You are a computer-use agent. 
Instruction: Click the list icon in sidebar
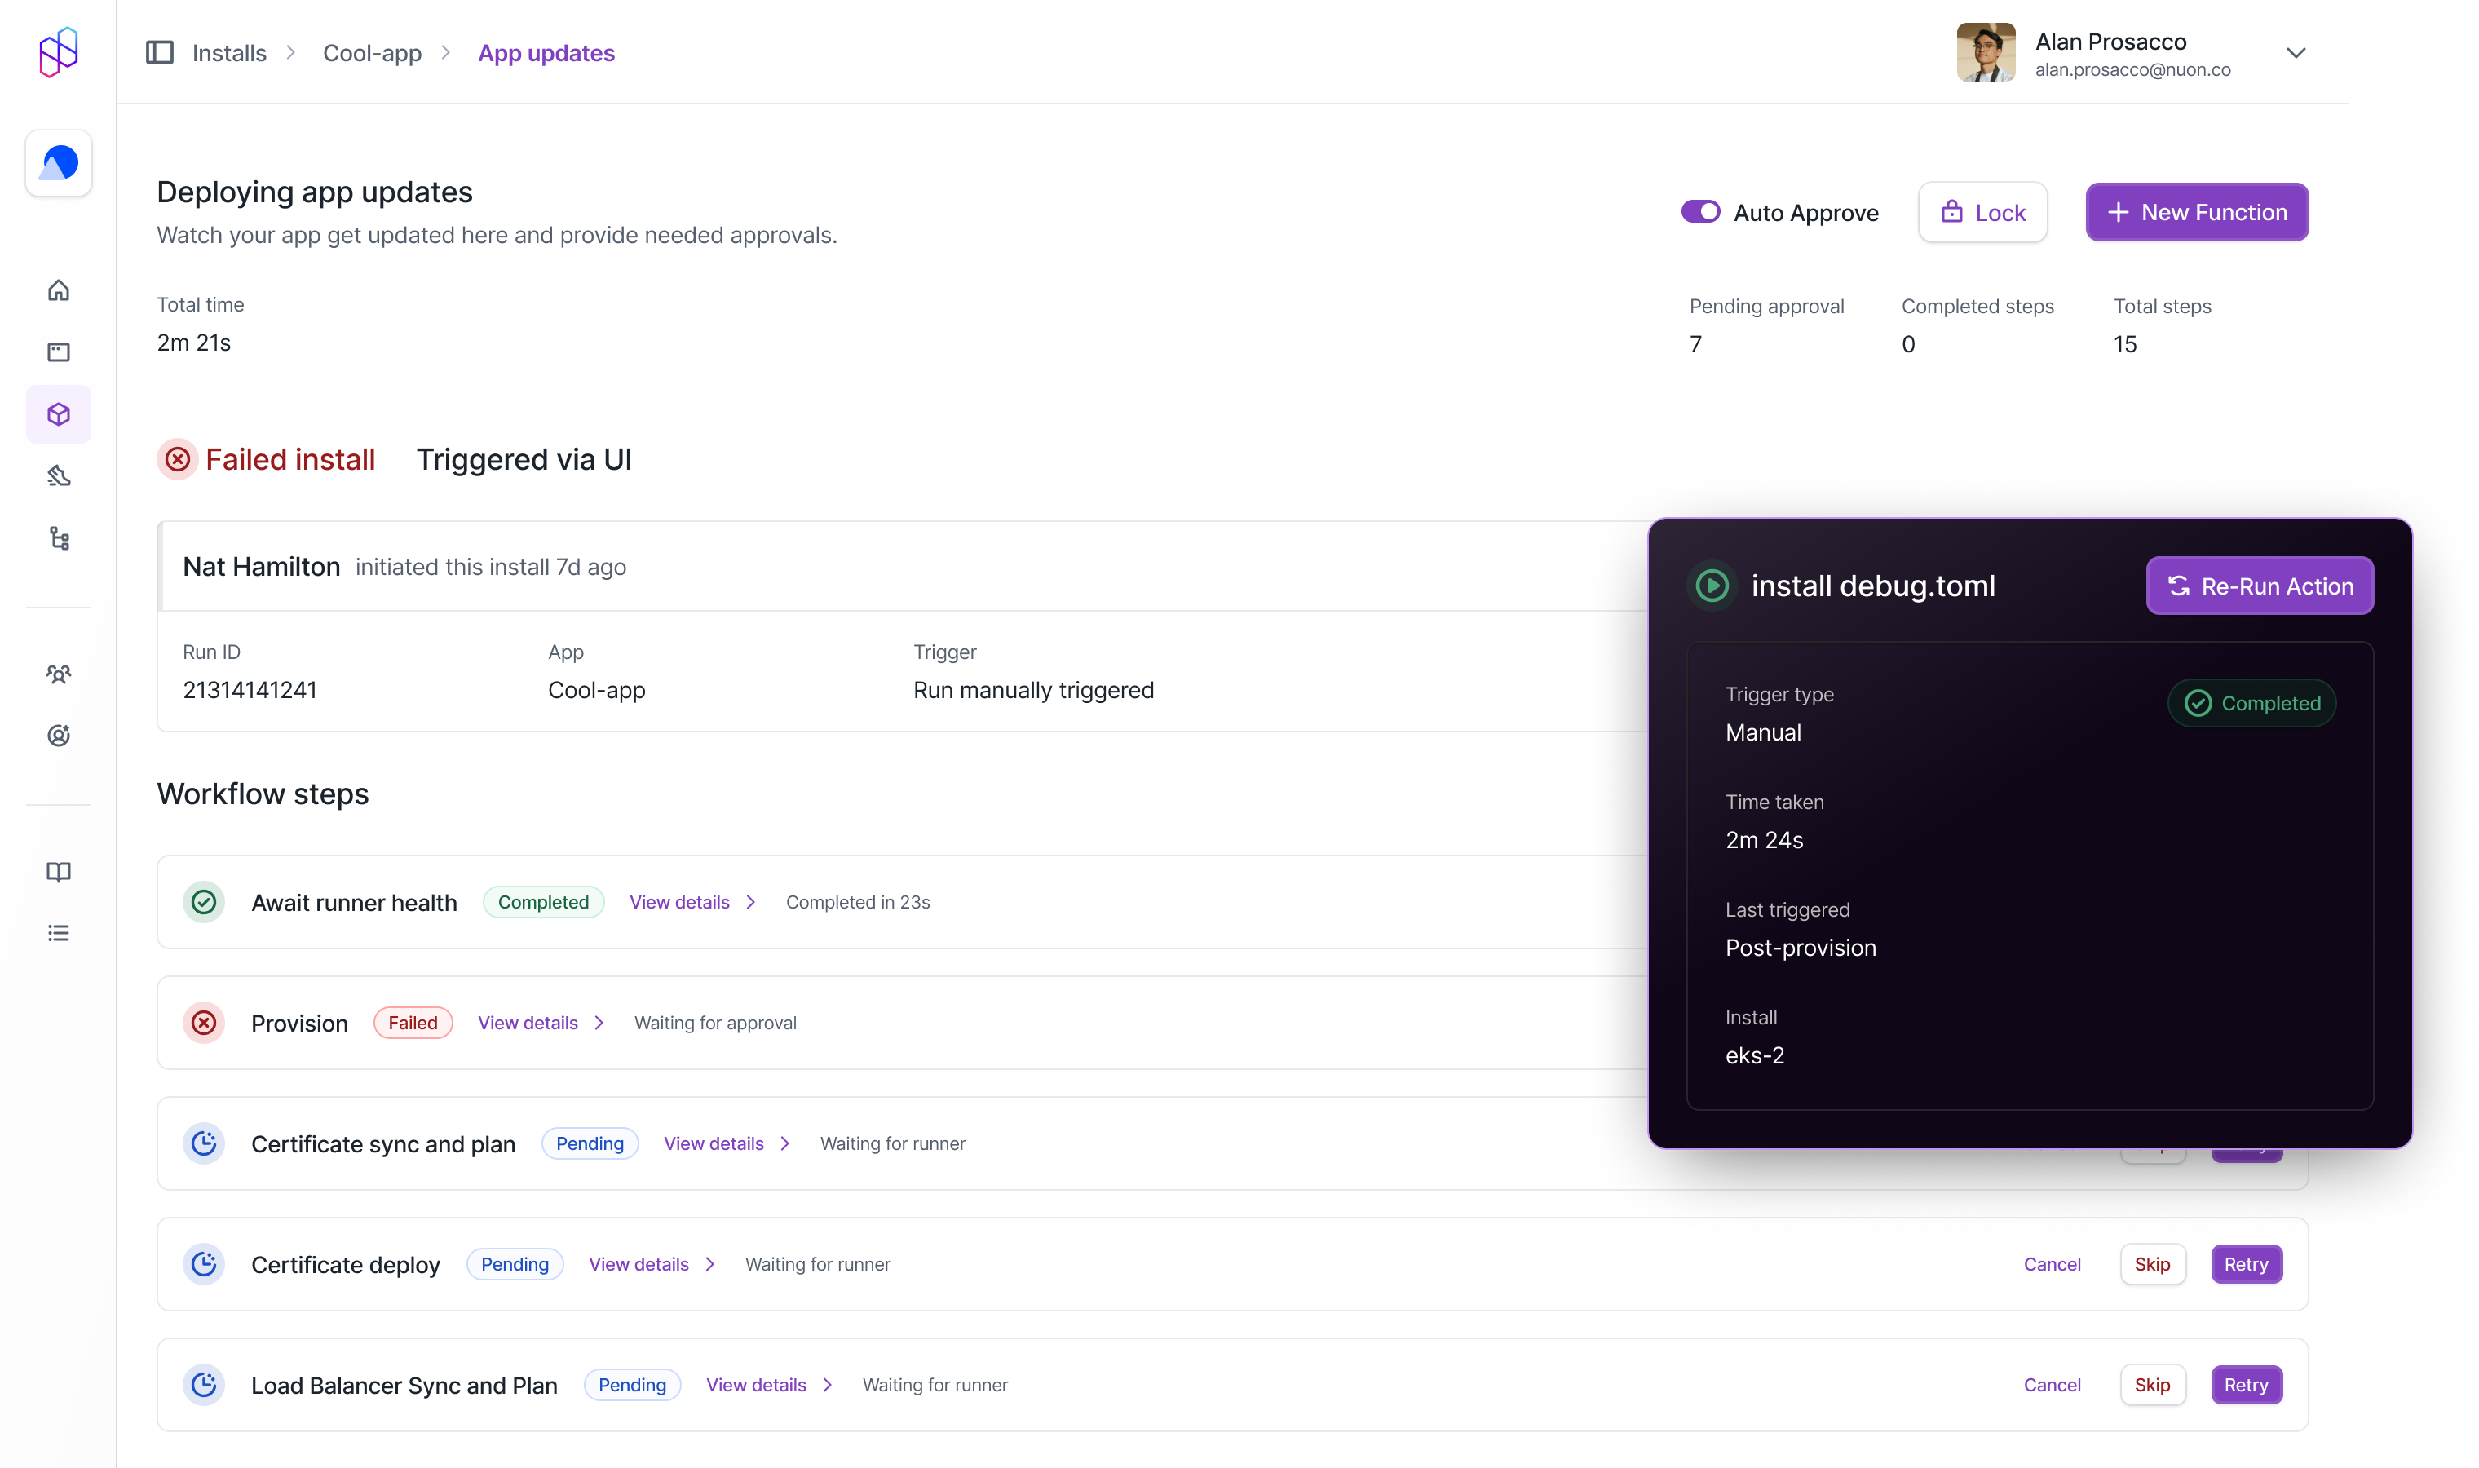click(59, 933)
